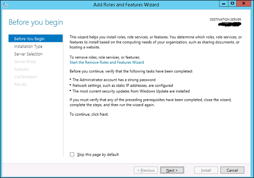Click the wizard icon in the title bar
254x178 pixels.
pos(5,5)
